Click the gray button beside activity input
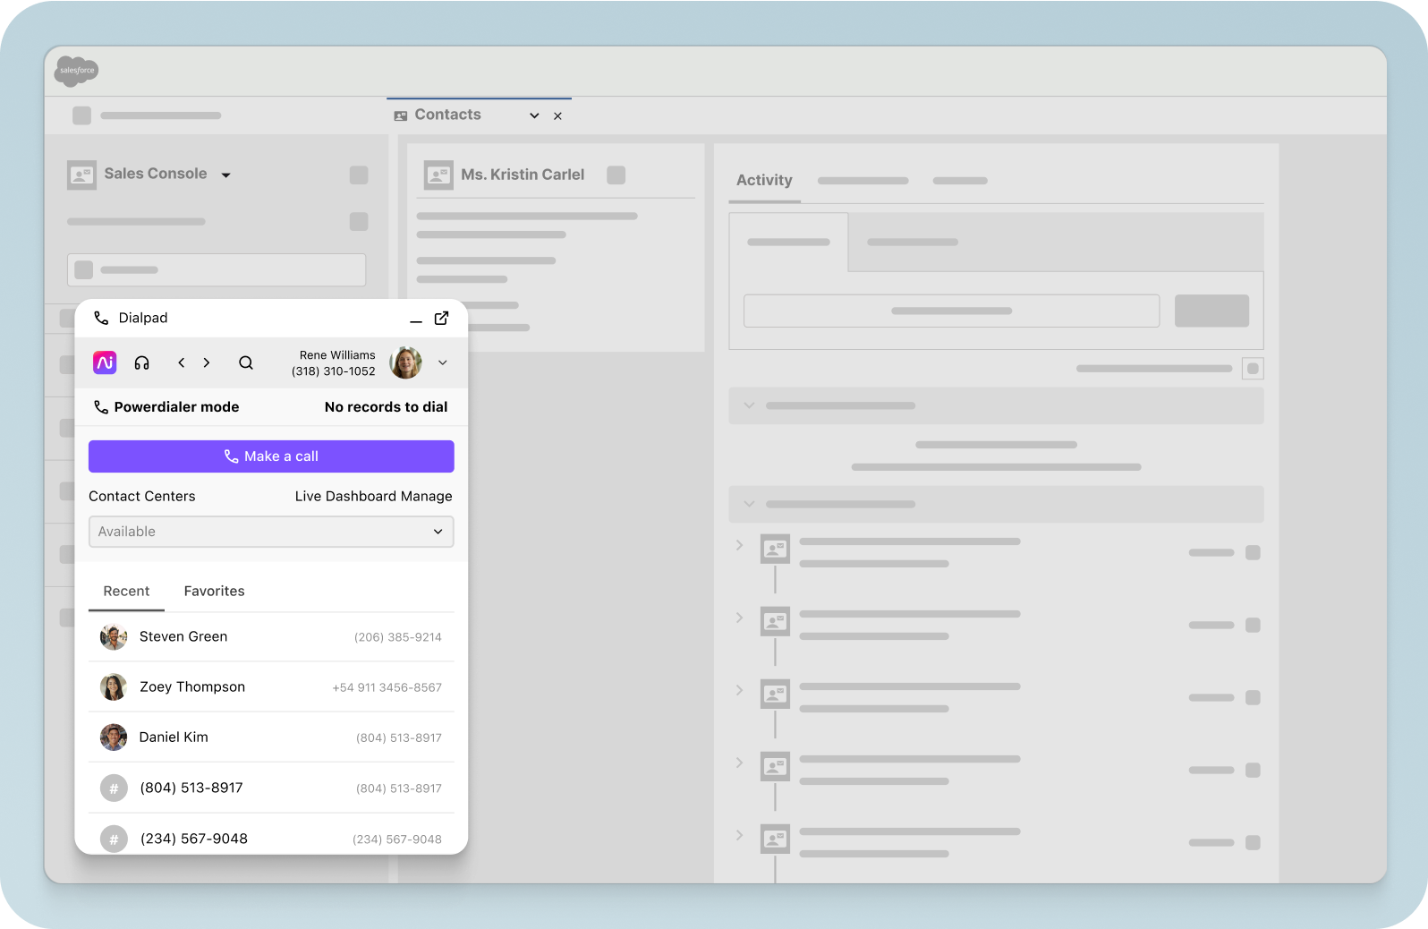This screenshot has width=1428, height=929. point(1211,311)
